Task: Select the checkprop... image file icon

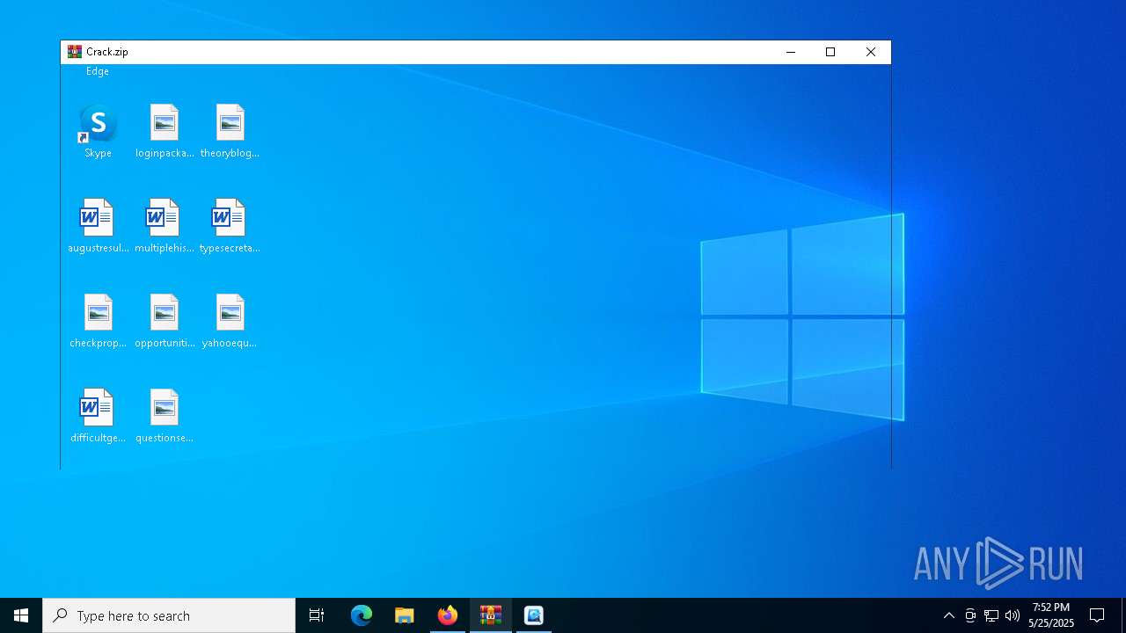Action: [x=98, y=322]
